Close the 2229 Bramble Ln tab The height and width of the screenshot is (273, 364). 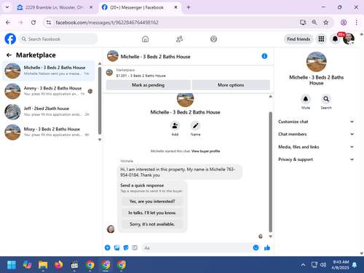tap(91, 7)
